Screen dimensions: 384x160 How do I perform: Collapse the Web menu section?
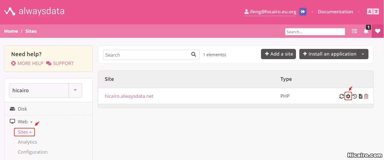(x=22, y=122)
